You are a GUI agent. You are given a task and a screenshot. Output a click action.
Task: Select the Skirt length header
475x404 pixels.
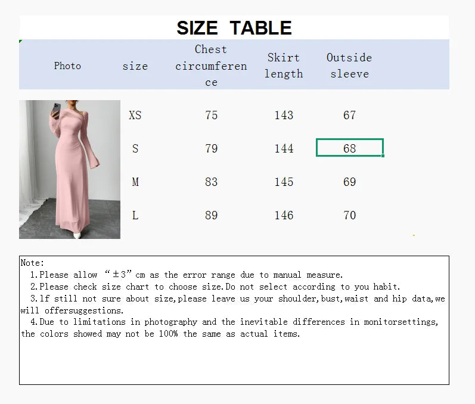click(284, 66)
